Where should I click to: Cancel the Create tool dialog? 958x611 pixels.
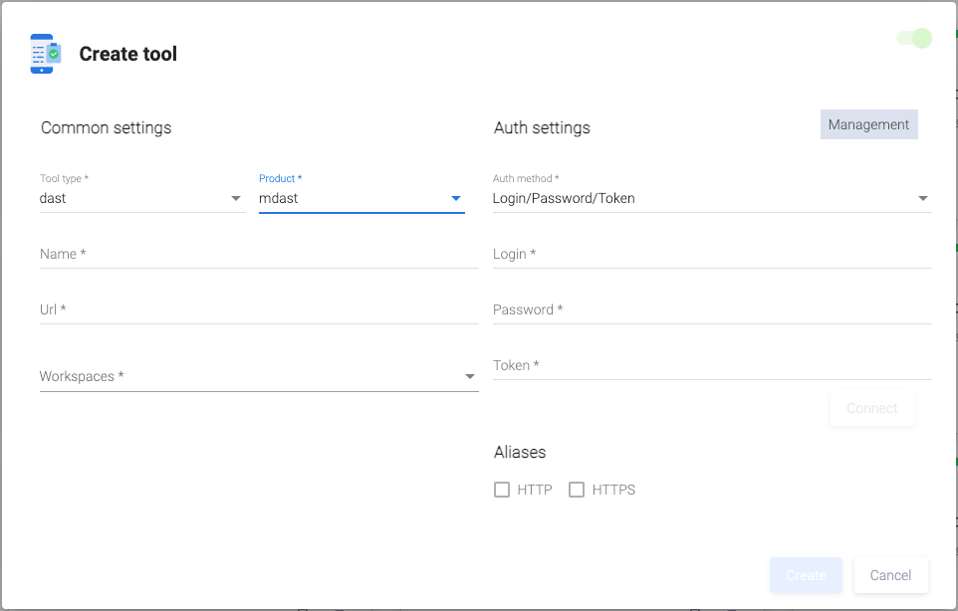[890, 575]
